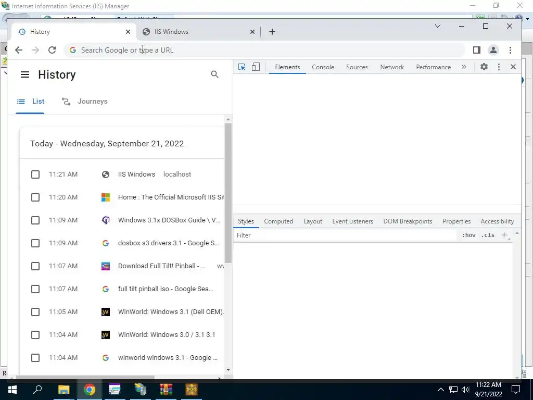Check the Download Full Tilt! Pinball entry
The image size is (533, 400).
pyautogui.click(x=35, y=266)
